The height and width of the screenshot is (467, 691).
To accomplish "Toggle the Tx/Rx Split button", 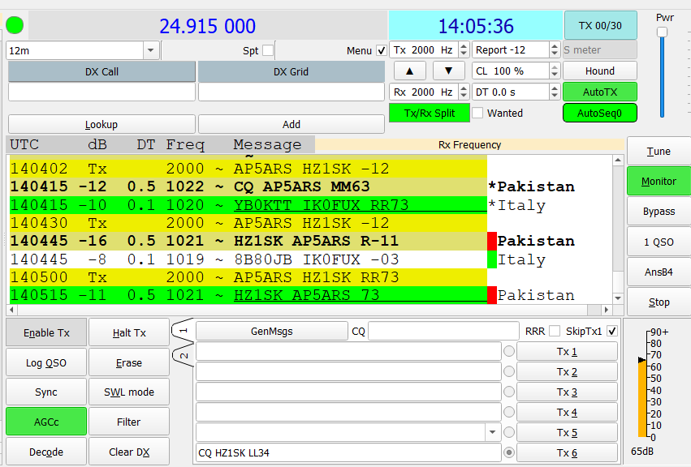I will pyautogui.click(x=430, y=114).
